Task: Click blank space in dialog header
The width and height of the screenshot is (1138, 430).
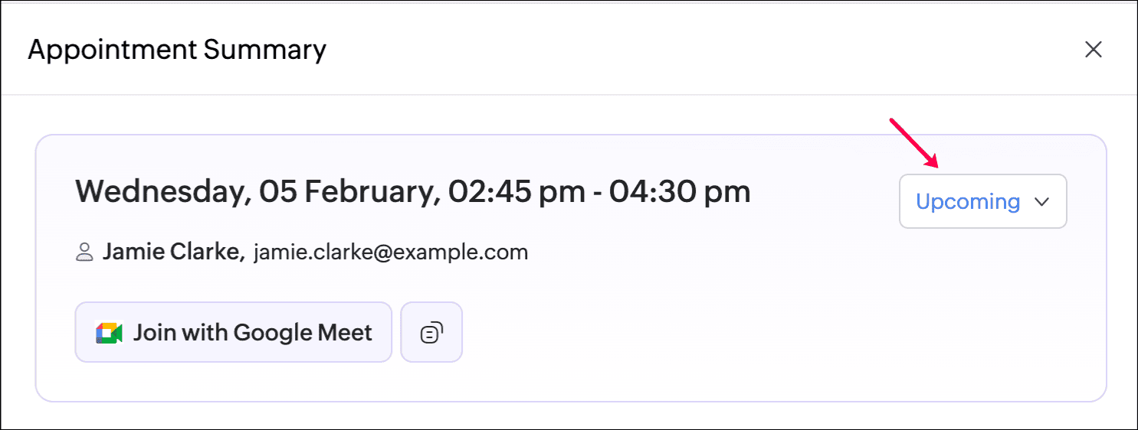Action: point(690,50)
